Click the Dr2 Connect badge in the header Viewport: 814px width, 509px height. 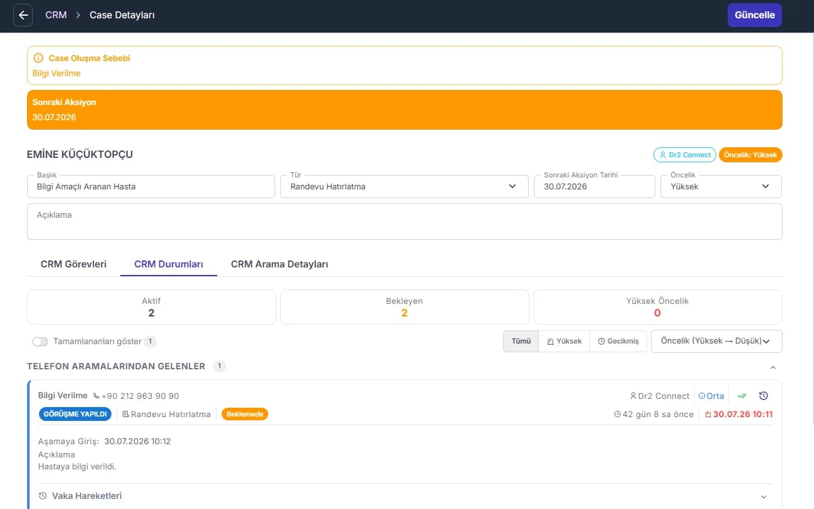(x=685, y=155)
